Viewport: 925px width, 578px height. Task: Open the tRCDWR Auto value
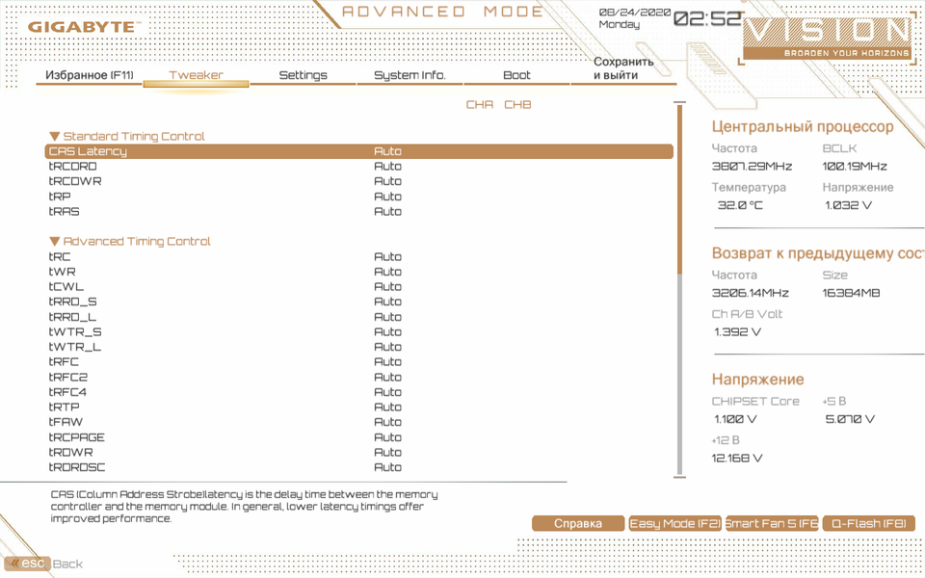pos(387,181)
